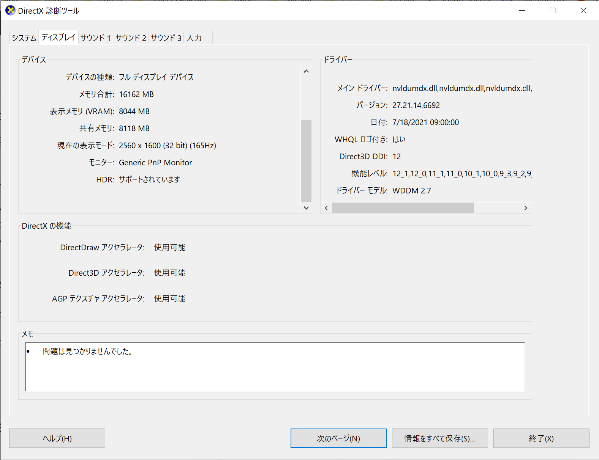Click the WDDM 2.7 driver model value
The width and height of the screenshot is (599, 460).
pos(412,191)
